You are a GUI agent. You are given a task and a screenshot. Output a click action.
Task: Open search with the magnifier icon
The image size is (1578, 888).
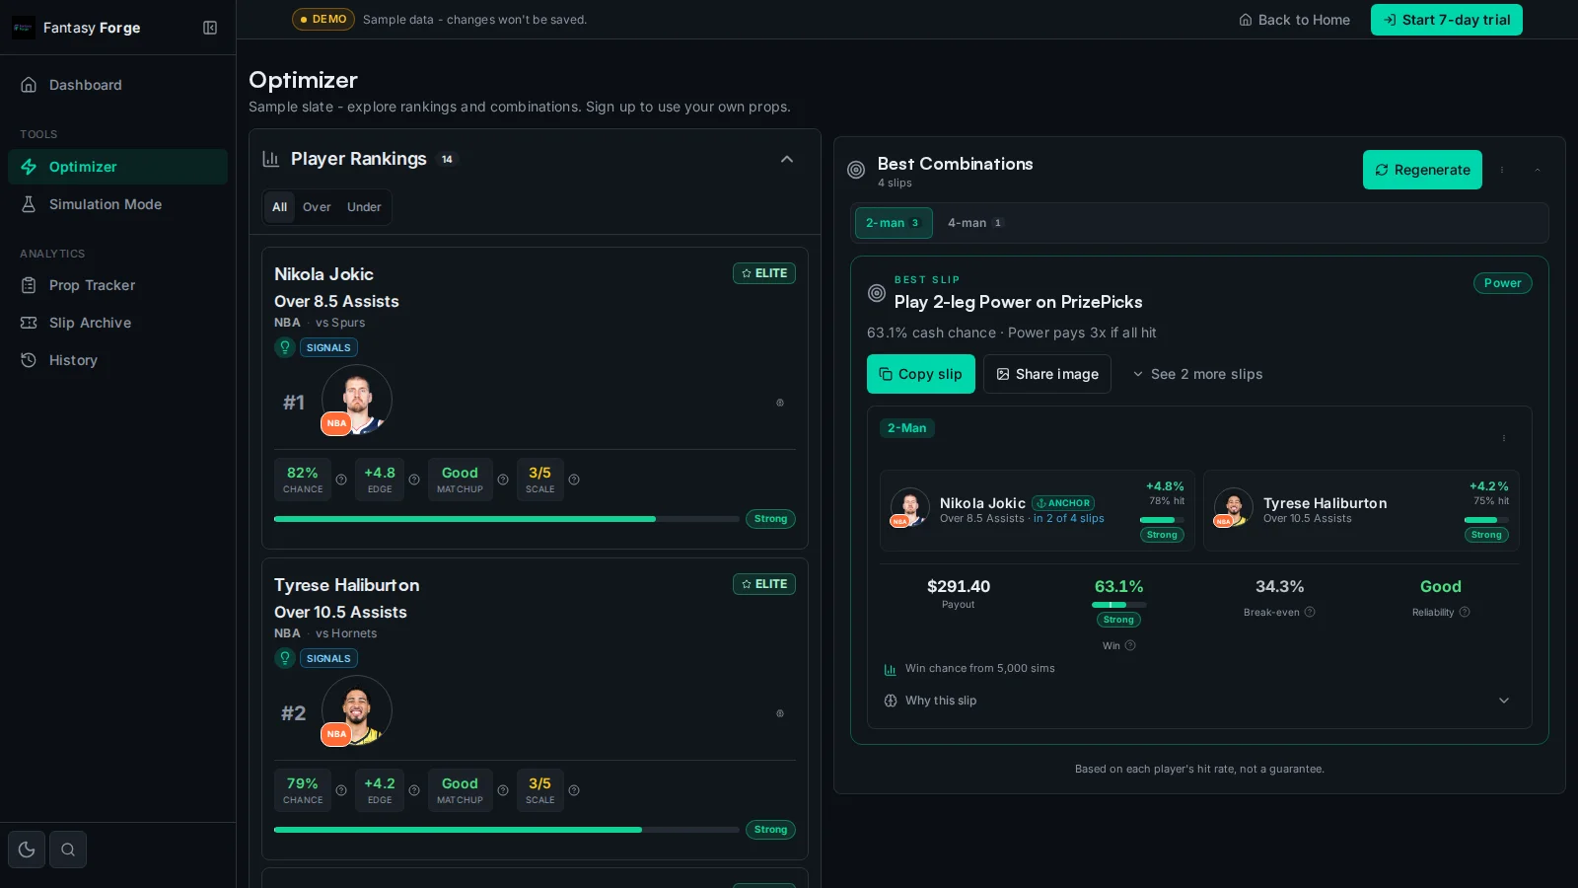click(68, 850)
